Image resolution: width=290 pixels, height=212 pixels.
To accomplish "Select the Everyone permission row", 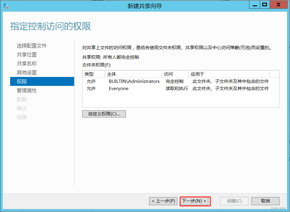I will tap(181, 89).
